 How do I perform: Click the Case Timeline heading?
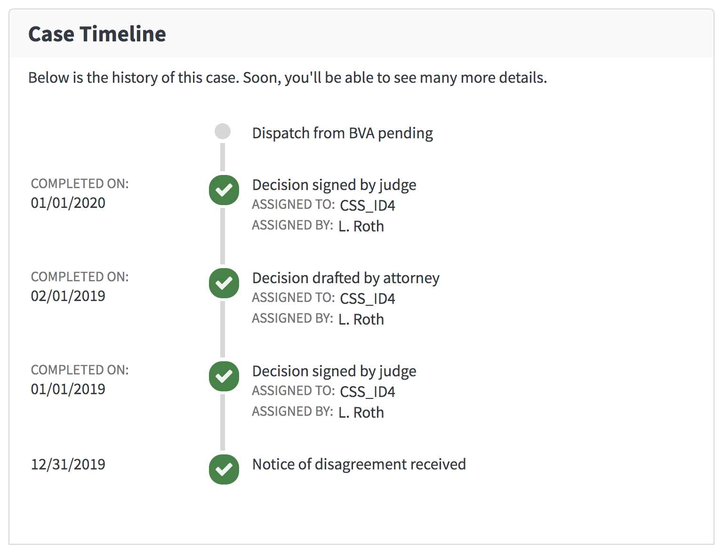tap(97, 33)
